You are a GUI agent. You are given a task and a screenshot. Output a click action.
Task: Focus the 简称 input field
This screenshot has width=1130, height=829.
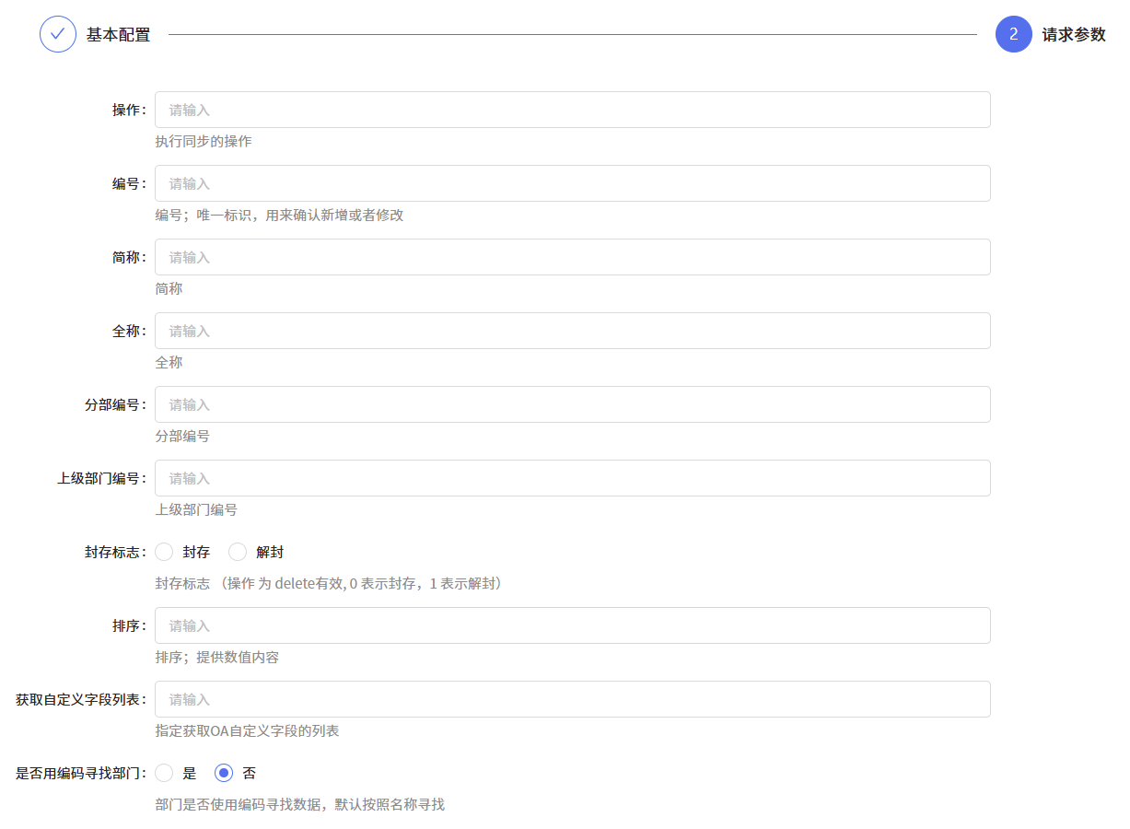571,256
